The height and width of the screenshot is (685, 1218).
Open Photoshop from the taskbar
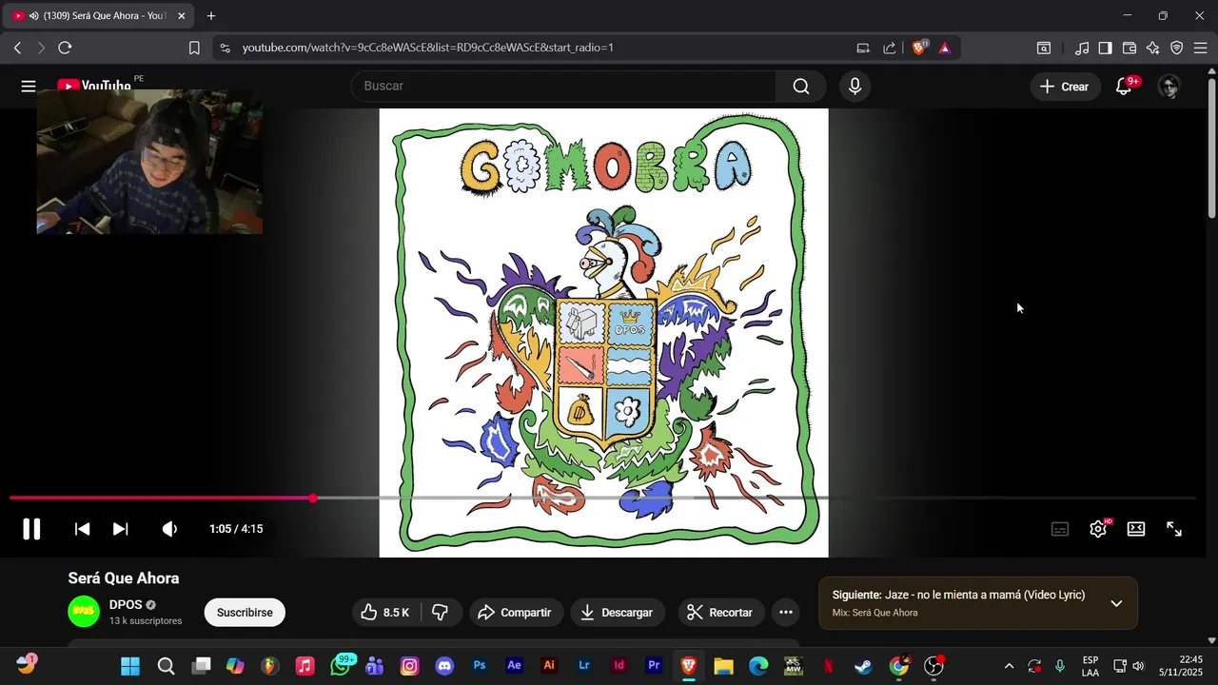click(480, 666)
